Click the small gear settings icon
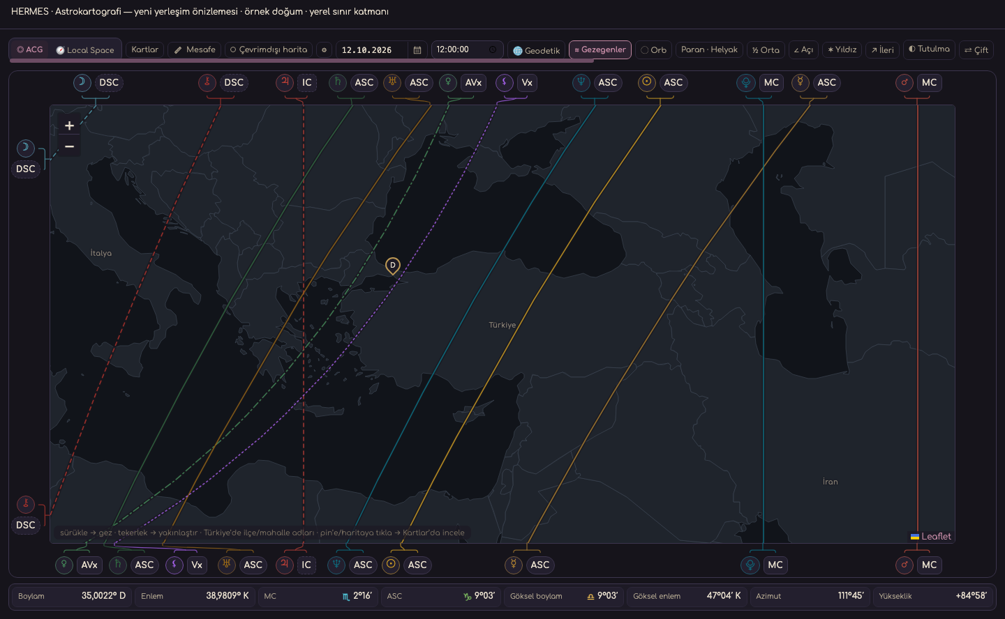 324,50
